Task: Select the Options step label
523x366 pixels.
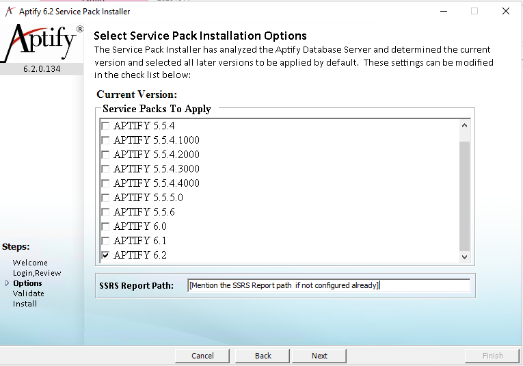Action: point(27,283)
